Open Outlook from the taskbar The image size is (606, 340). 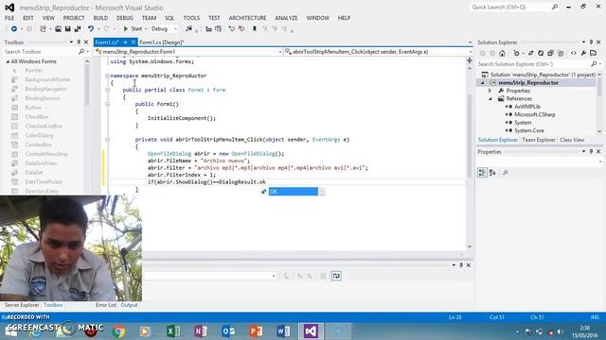click(x=228, y=331)
